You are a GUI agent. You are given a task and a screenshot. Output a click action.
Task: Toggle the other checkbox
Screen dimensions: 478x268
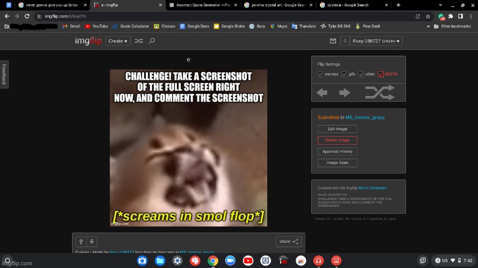361,74
